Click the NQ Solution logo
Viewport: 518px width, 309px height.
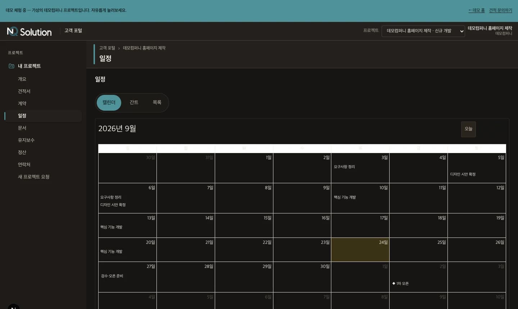click(29, 32)
